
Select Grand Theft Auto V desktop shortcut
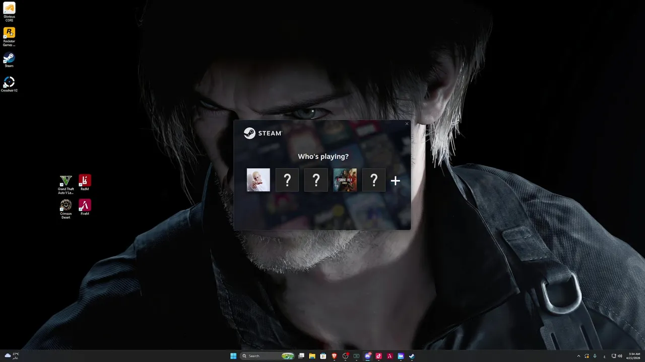click(66, 184)
